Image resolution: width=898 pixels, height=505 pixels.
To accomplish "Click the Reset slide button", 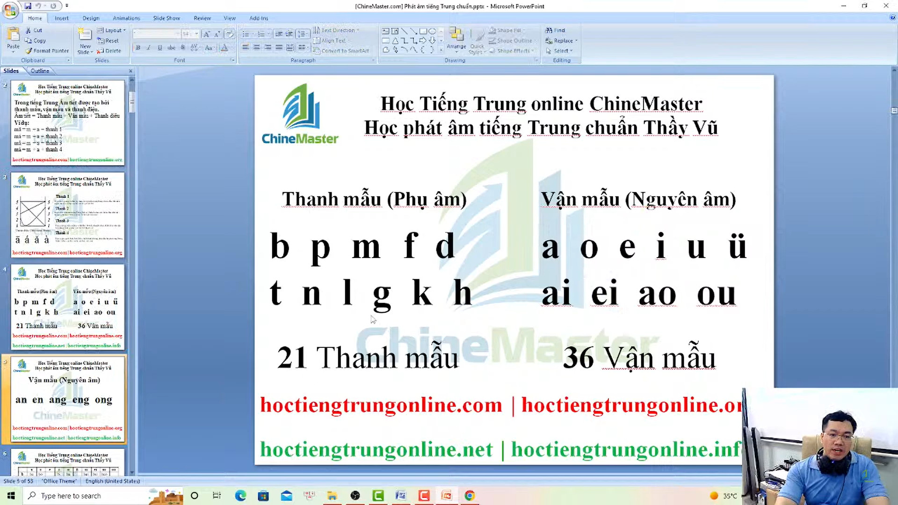I will 109,41.
